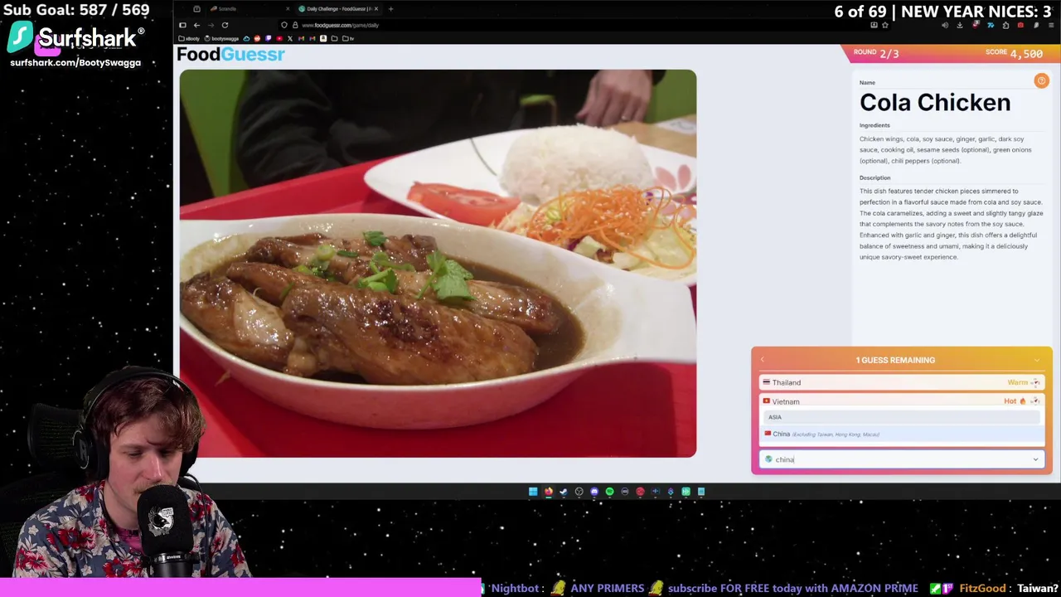Go back in browser
The height and width of the screenshot is (597, 1061).
pos(196,25)
